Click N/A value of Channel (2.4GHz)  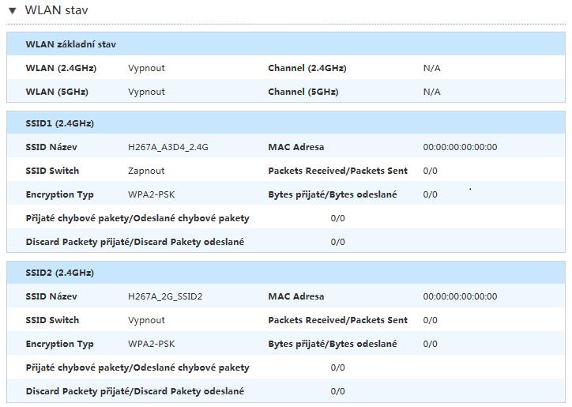(x=431, y=68)
